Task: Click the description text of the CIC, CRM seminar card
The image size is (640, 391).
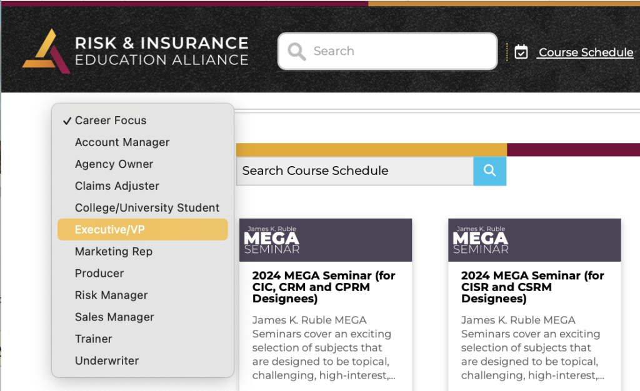Action: (324, 348)
